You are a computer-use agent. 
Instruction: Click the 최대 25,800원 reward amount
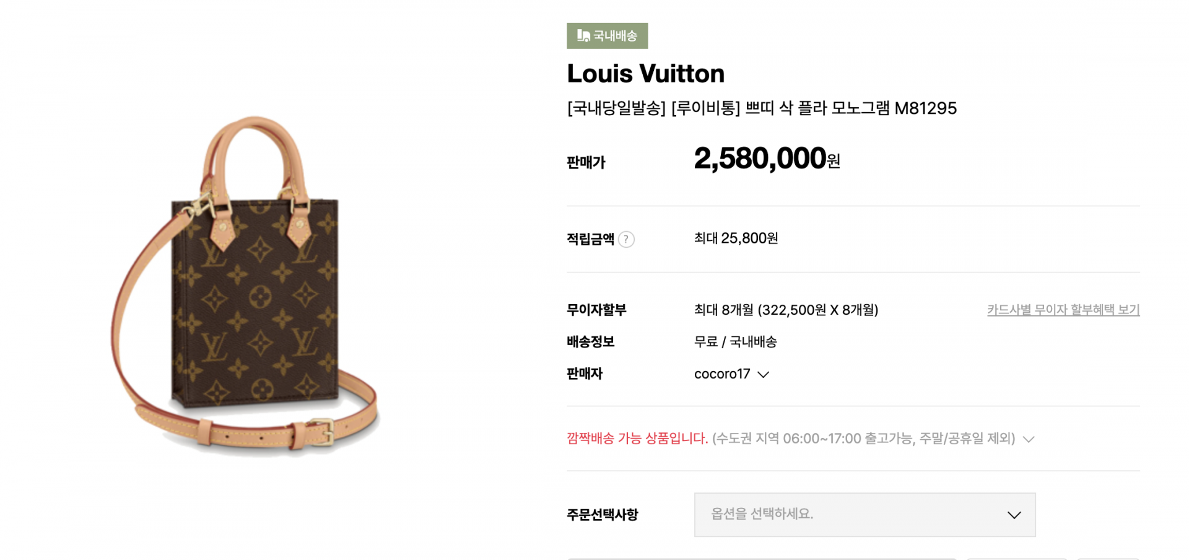pyautogui.click(x=736, y=238)
